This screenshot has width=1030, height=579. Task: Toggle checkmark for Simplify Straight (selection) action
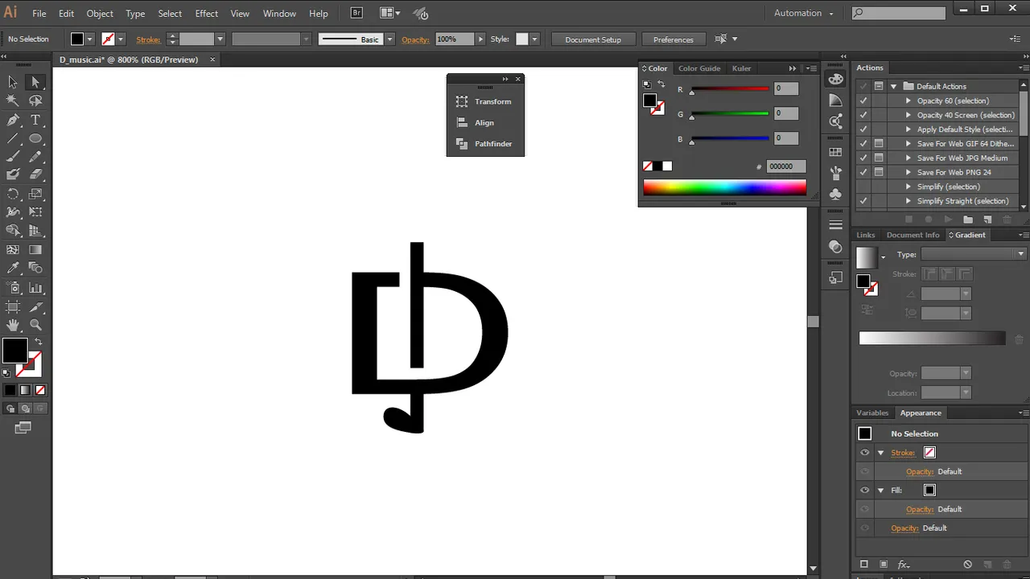click(863, 201)
